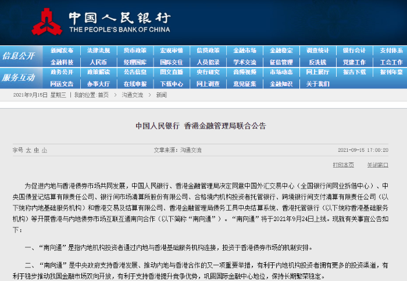This screenshot has width=407, height=281.
Task: Set font size to 中
Action: pos(36,150)
